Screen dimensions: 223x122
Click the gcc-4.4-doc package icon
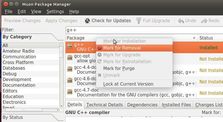point(70,69)
